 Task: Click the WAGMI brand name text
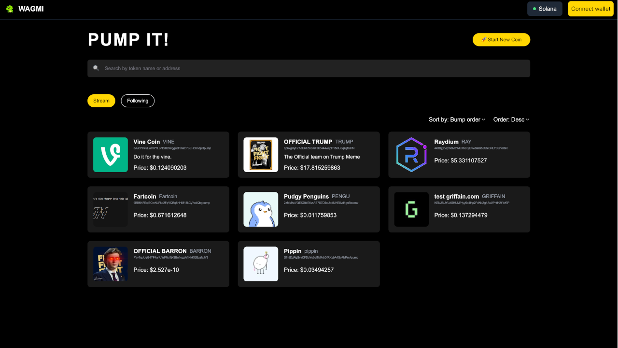[31, 9]
